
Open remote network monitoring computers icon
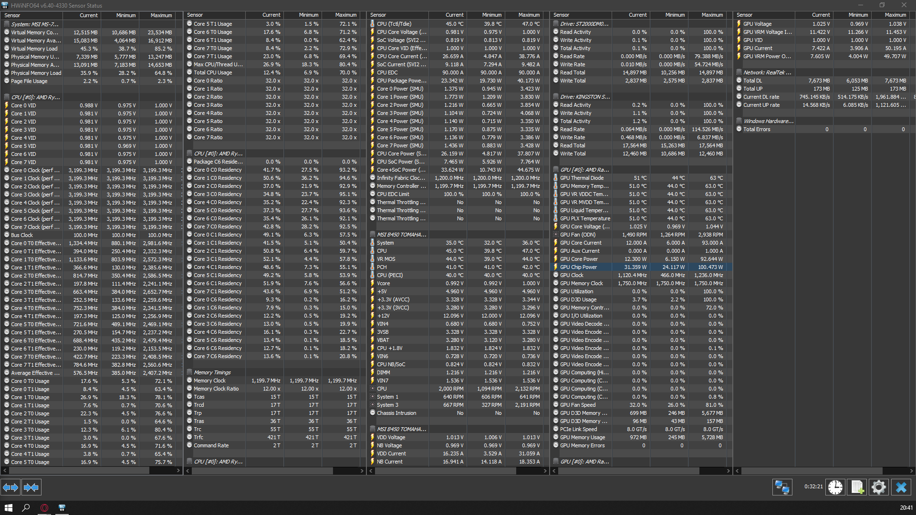pos(782,487)
